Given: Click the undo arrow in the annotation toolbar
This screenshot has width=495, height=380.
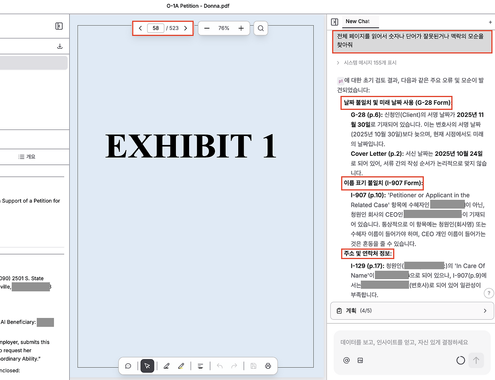Looking at the screenshot, I should point(219,366).
